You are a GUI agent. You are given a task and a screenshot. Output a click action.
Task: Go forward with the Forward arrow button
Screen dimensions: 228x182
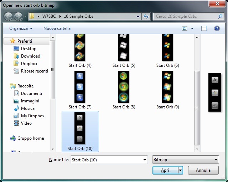(x=18, y=16)
